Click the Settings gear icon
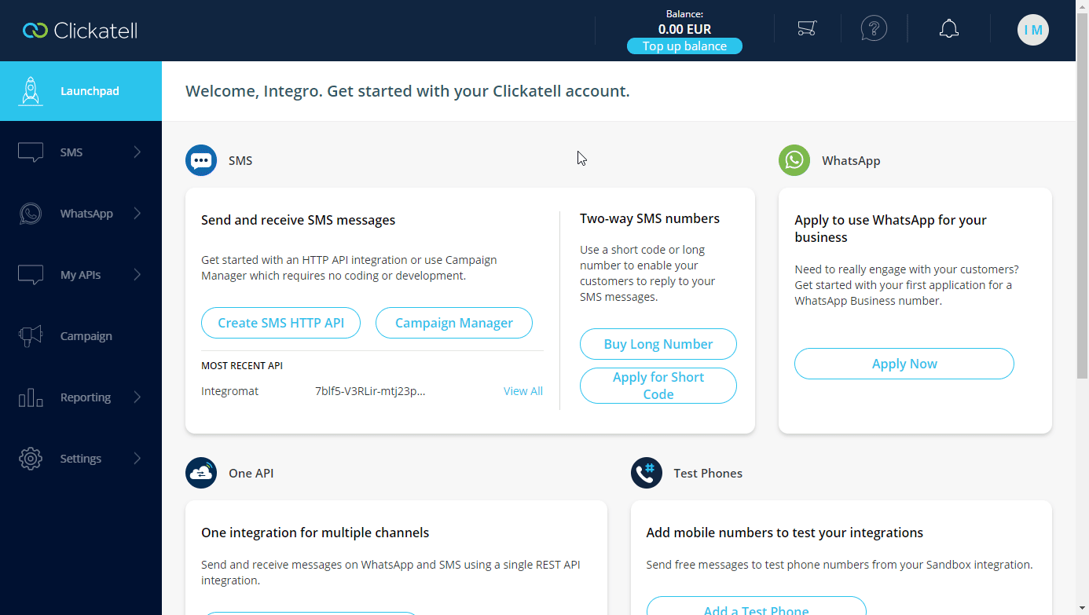 31,459
